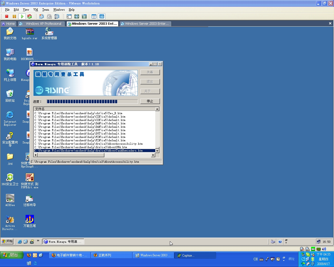The image size is (334, 267).
Task: Click the file list scroll-down arrow
Action: pyautogui.click(x=157, y=151)
